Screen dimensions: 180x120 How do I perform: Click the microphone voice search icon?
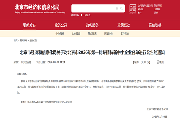pyautogui.click(x=117, y=8)
